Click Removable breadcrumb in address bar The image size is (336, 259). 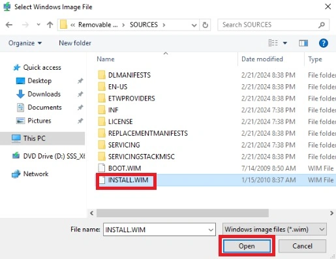(x=98, y=25)
